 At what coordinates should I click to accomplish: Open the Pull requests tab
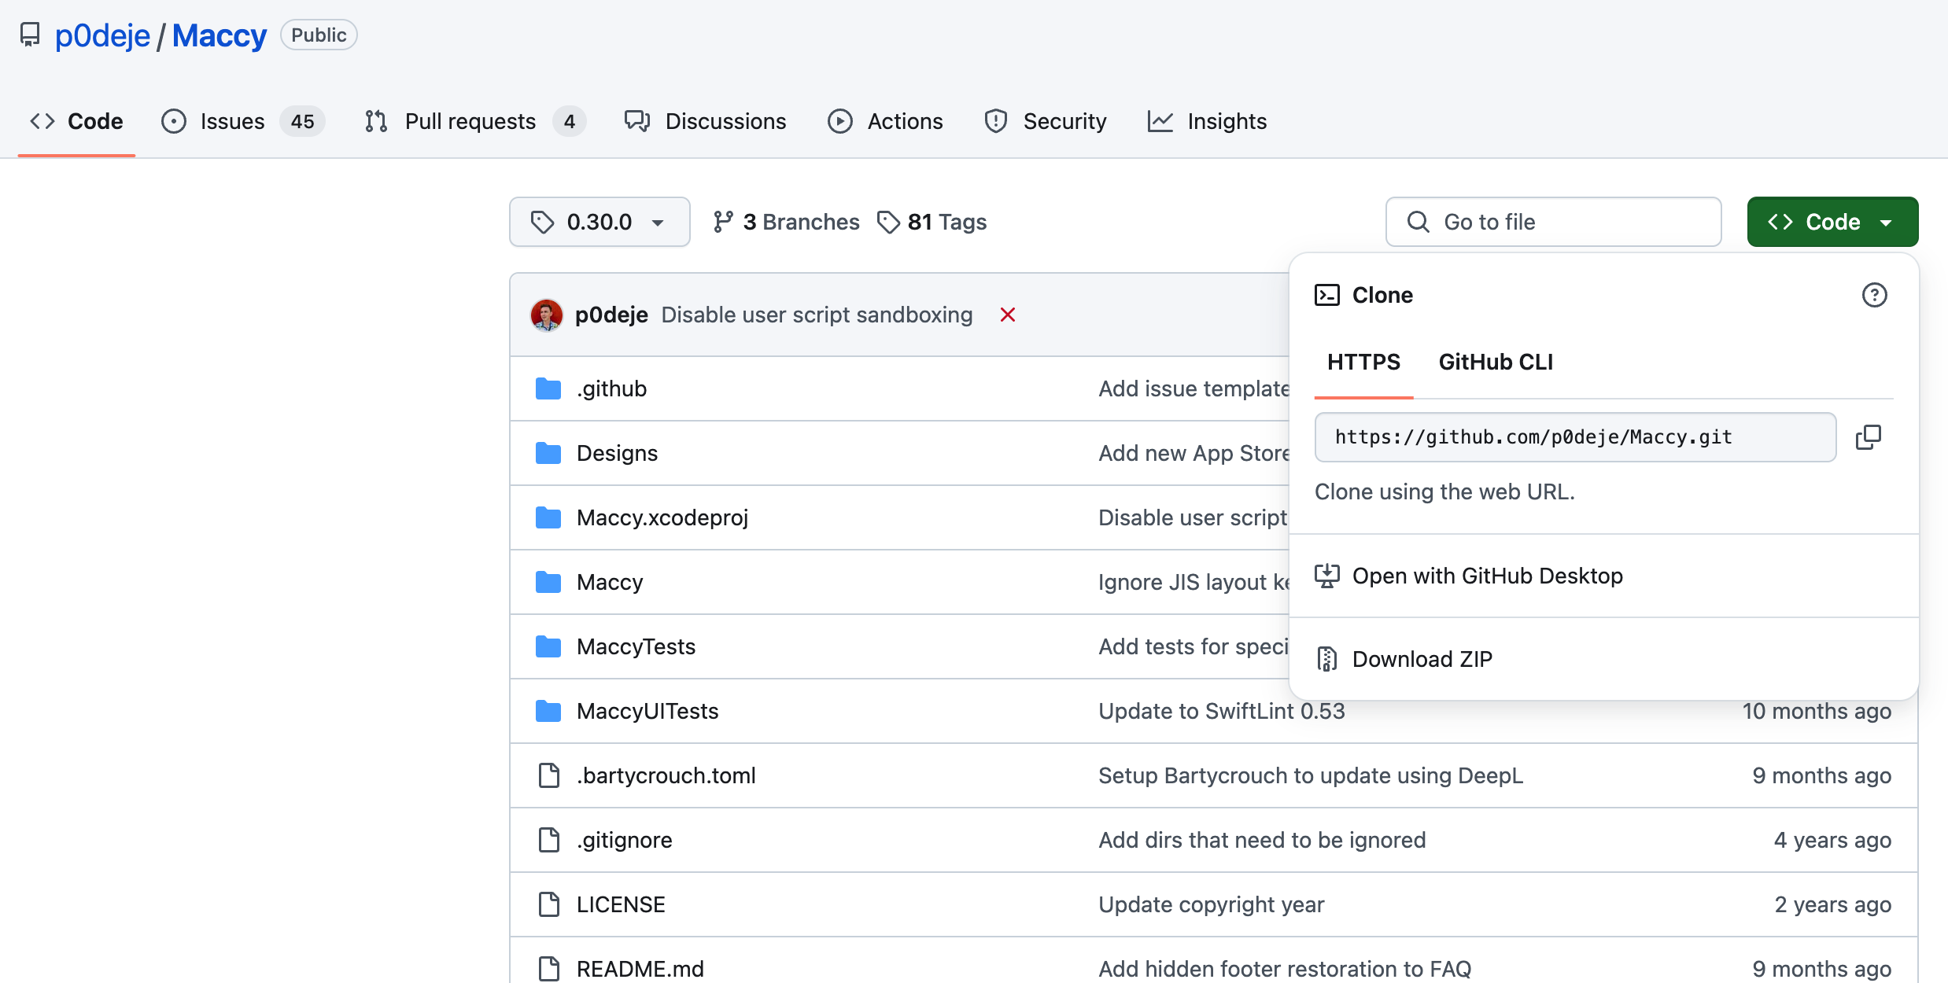coord(475,121)
